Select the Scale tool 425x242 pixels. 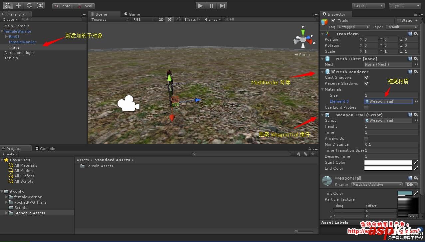(40, 6)
